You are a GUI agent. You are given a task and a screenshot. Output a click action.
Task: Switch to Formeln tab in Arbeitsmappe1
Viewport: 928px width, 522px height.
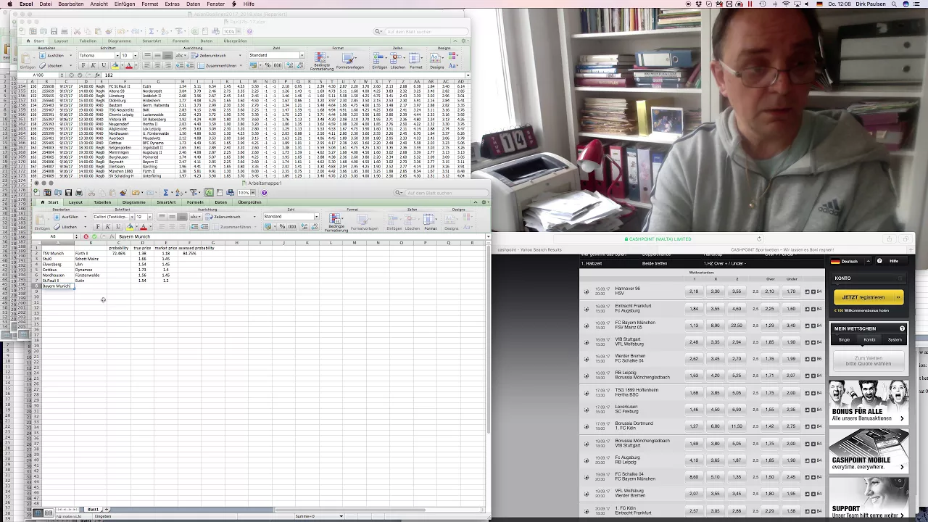pos(195,202)
